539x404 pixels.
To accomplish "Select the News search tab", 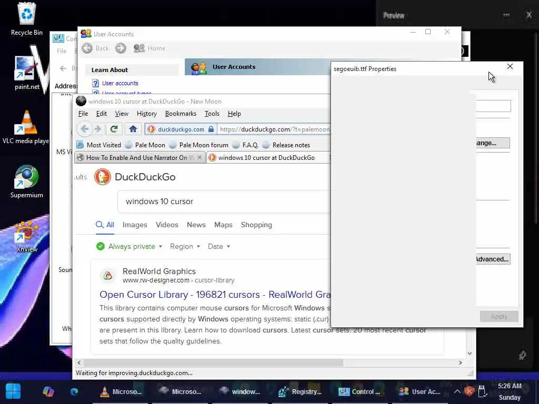I will [196, 225].
